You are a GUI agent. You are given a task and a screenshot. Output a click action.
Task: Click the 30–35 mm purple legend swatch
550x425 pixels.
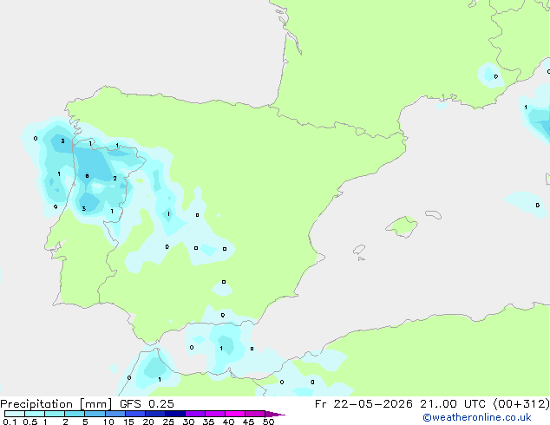(194, 414)
